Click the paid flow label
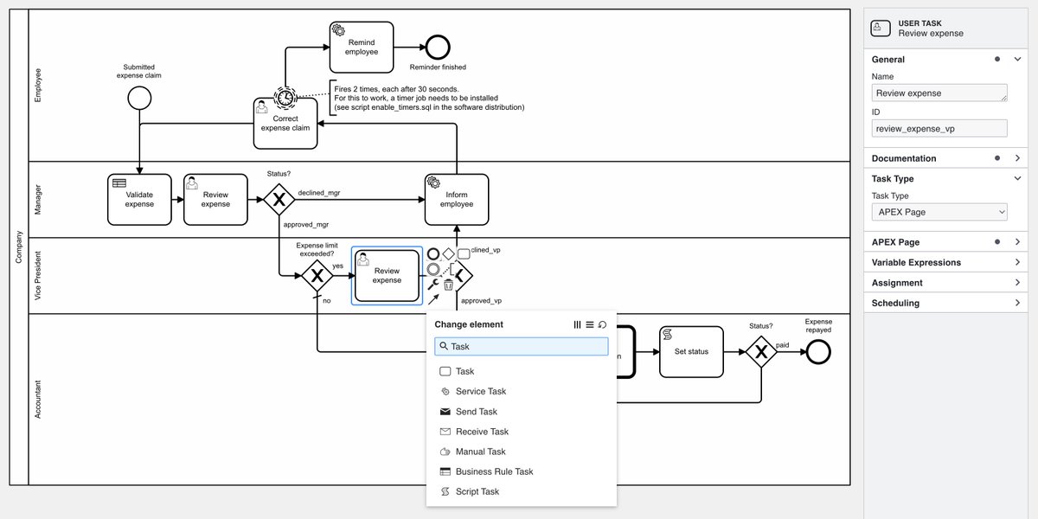Image resolution: width=1038 pixels, height=519 pixels. point(782,344)
